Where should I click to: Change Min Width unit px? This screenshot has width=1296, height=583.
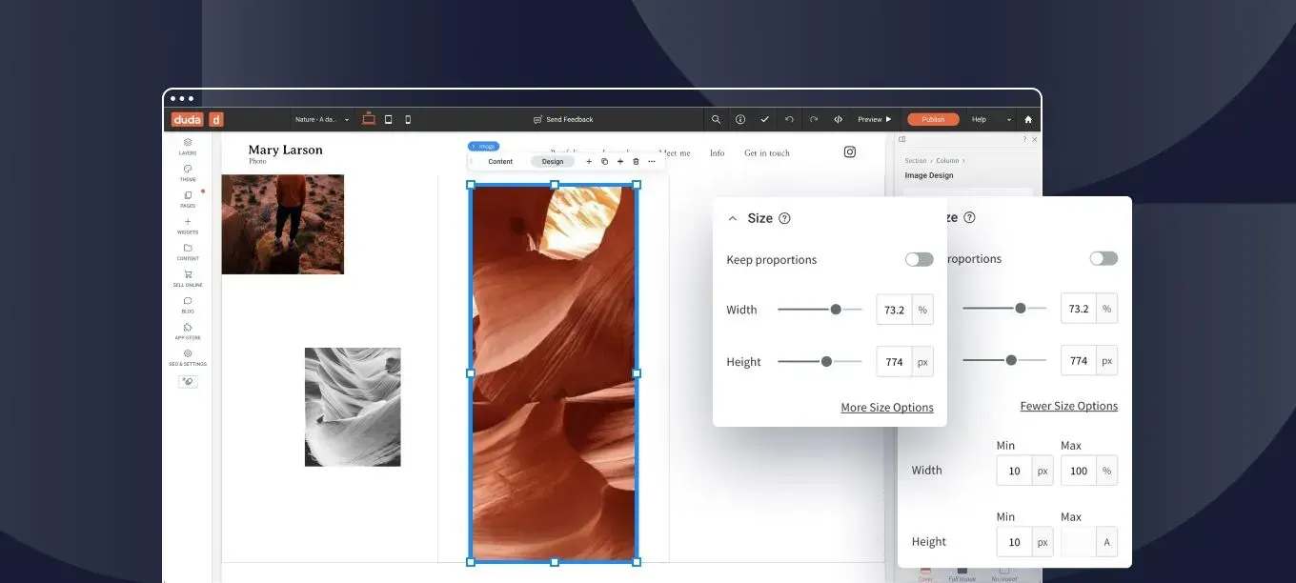click(1043, 471)
